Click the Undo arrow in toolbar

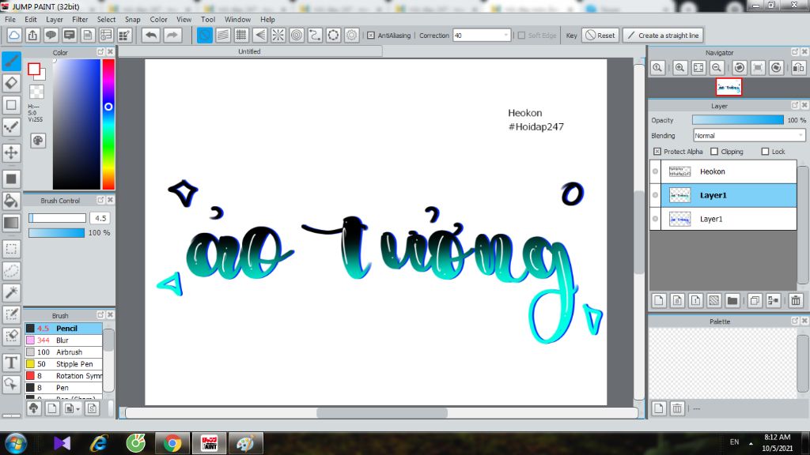point(151,35)
